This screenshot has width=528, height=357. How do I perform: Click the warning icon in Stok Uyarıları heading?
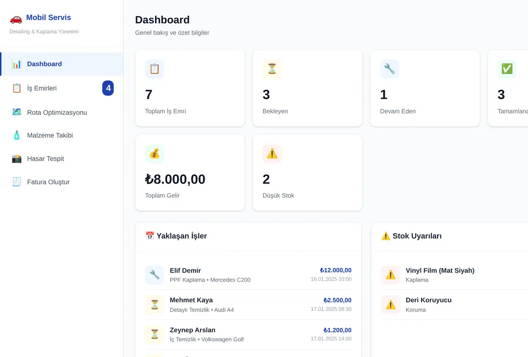tap(386, 236)
